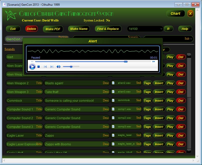Click the rewind double-arrow in player
Image resolution: width=202 pixels, height=165 pixels.
tap(32, 62)
